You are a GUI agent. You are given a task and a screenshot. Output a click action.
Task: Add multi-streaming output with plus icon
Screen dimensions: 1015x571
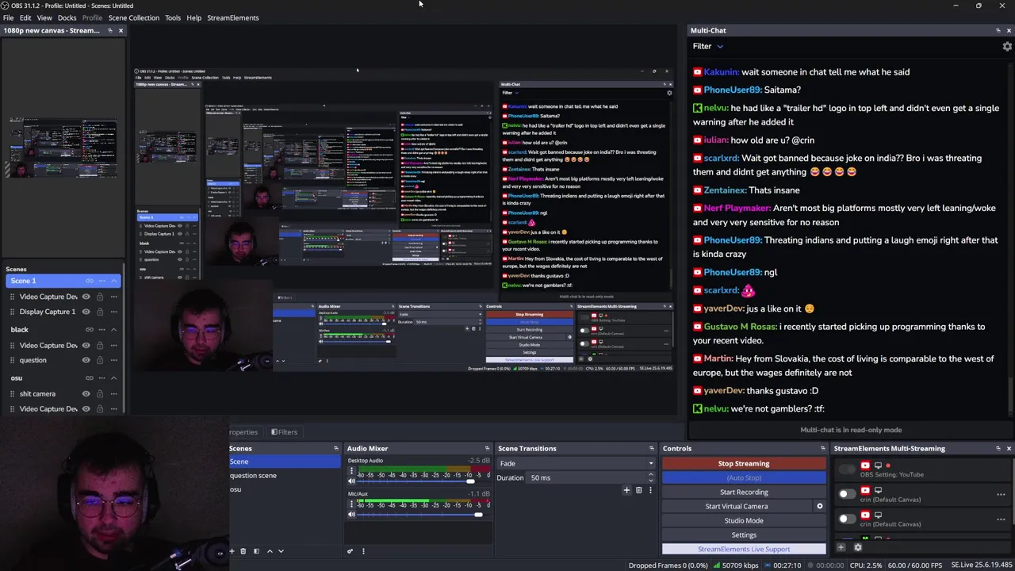pyautogui.click(x=841, y=547)
